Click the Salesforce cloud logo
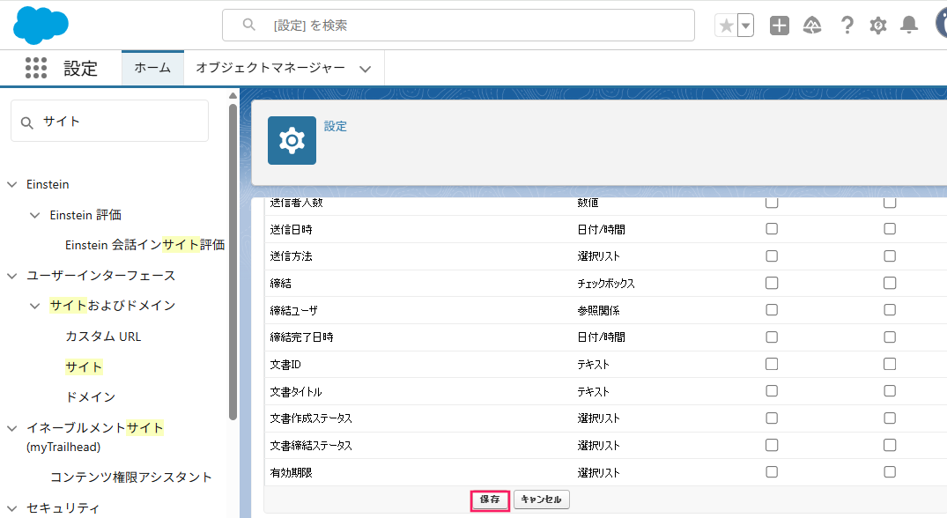The image size is (947, 518). click(41, 26)
